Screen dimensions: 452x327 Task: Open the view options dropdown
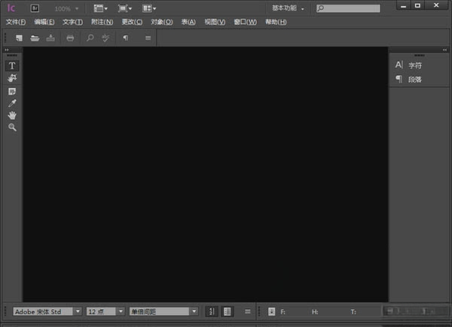coord(100,8)
